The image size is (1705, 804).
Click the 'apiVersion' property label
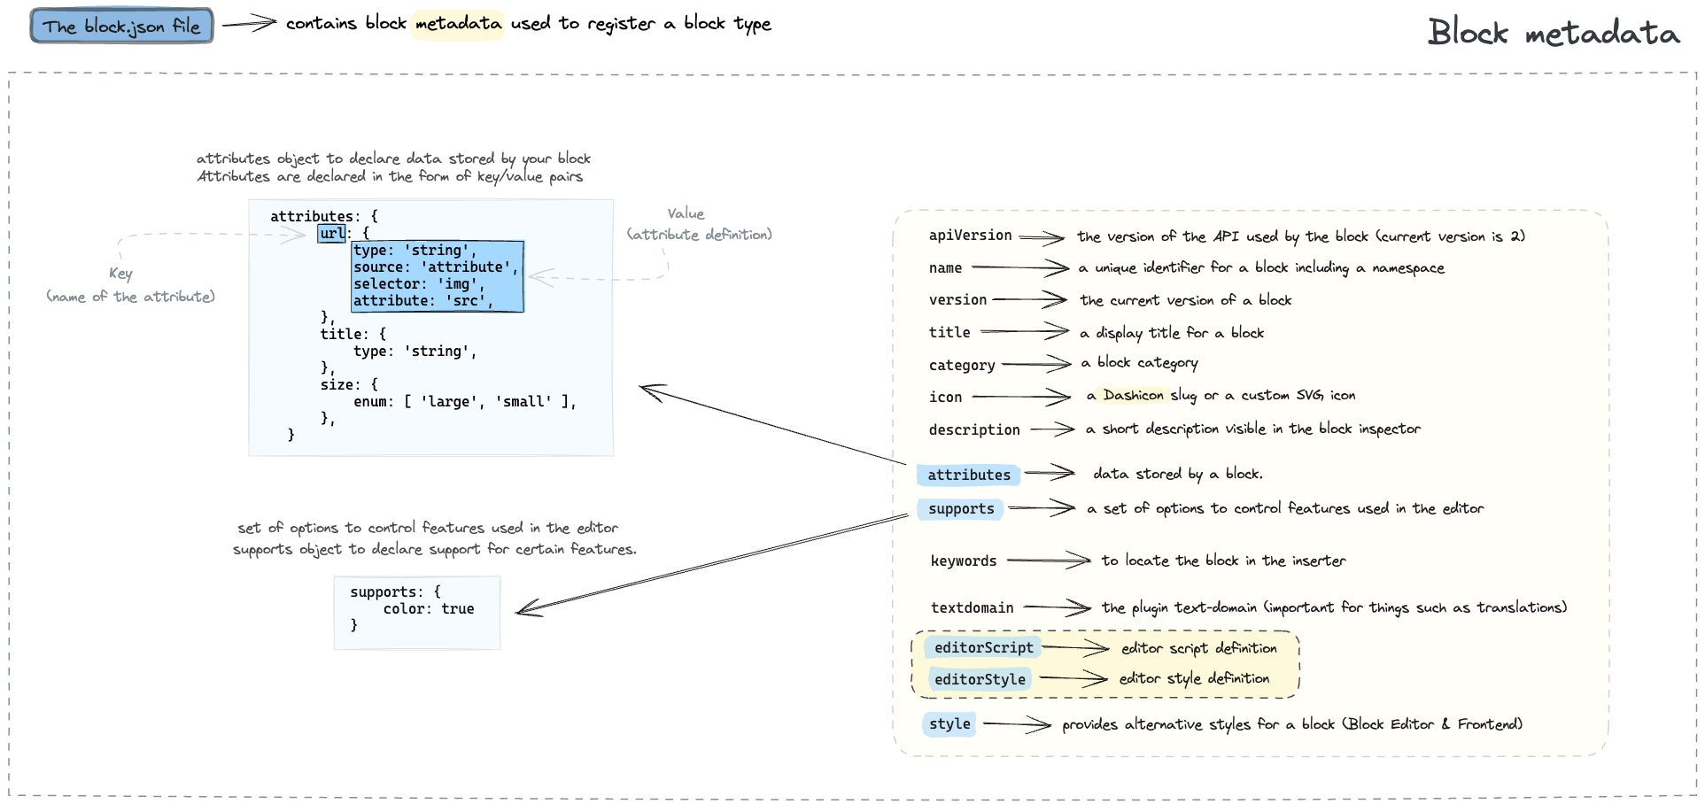[x=970, y=236]
